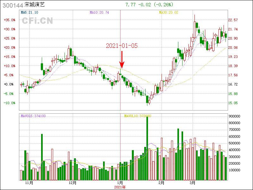This screenshot has width=253, height=190.
Task: Select the MA5:21.10 indicator label
Action: pos(29,12)
